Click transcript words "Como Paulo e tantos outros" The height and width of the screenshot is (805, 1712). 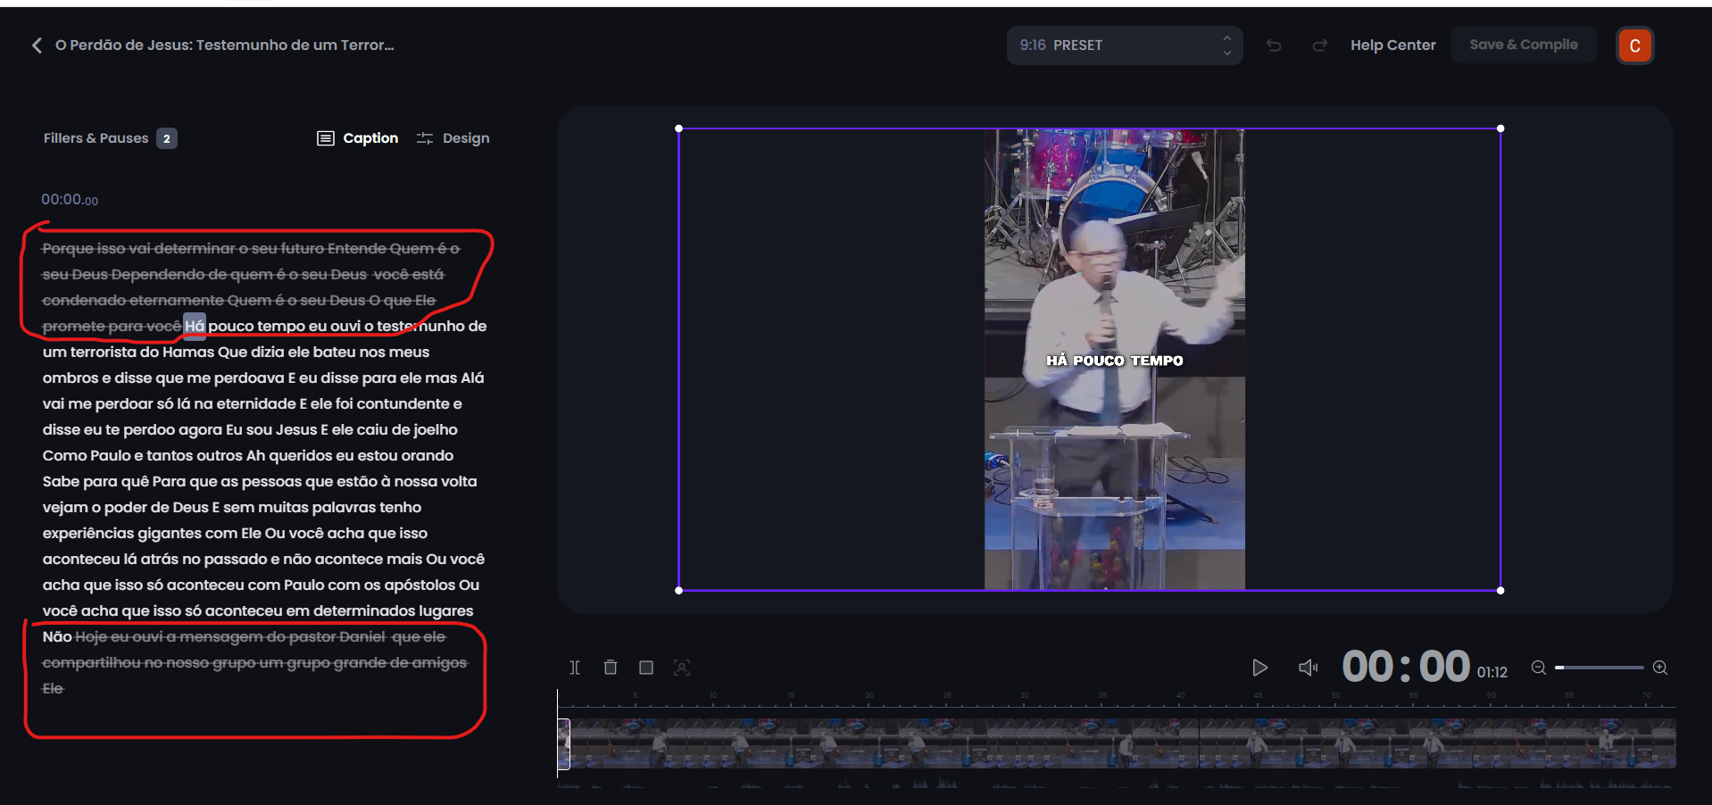pos(142,455)
